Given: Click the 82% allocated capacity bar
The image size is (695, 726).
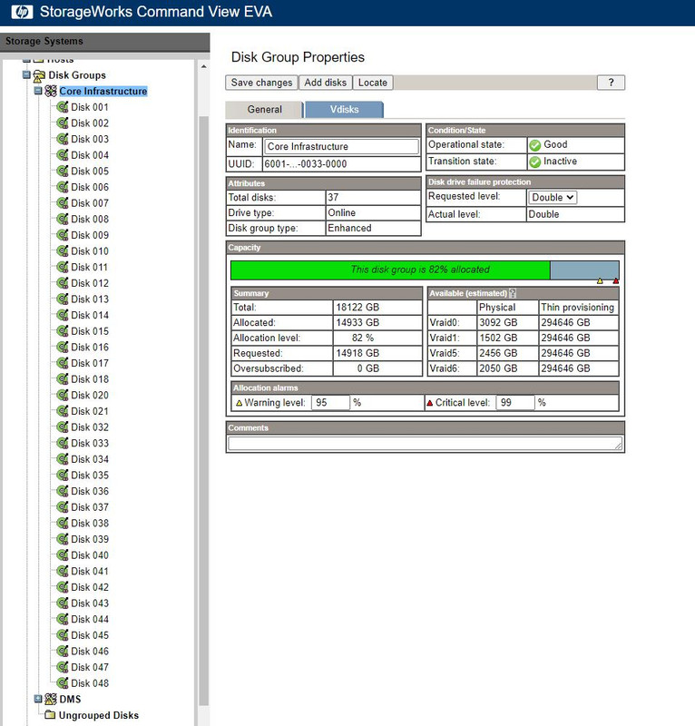Looking at the screenshot, I should 425,270.
